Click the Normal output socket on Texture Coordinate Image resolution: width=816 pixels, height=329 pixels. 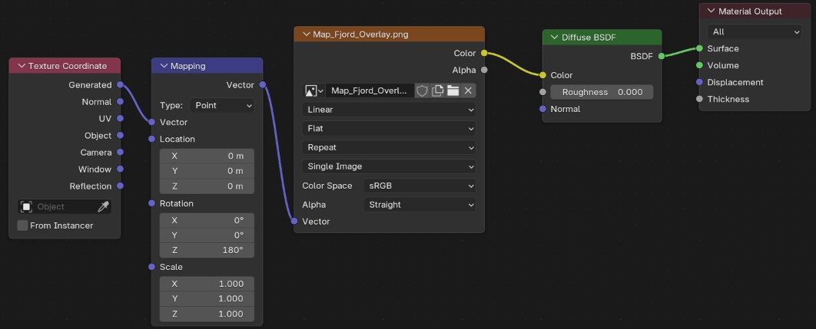(x=120, y=102)
